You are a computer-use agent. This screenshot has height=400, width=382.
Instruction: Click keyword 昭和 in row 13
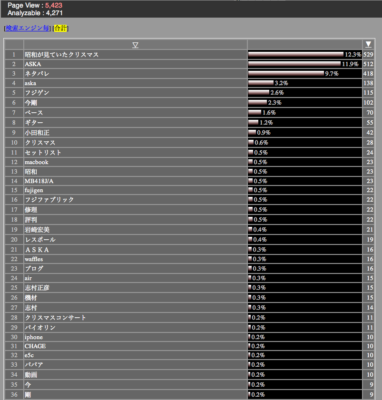click(31, 172)
